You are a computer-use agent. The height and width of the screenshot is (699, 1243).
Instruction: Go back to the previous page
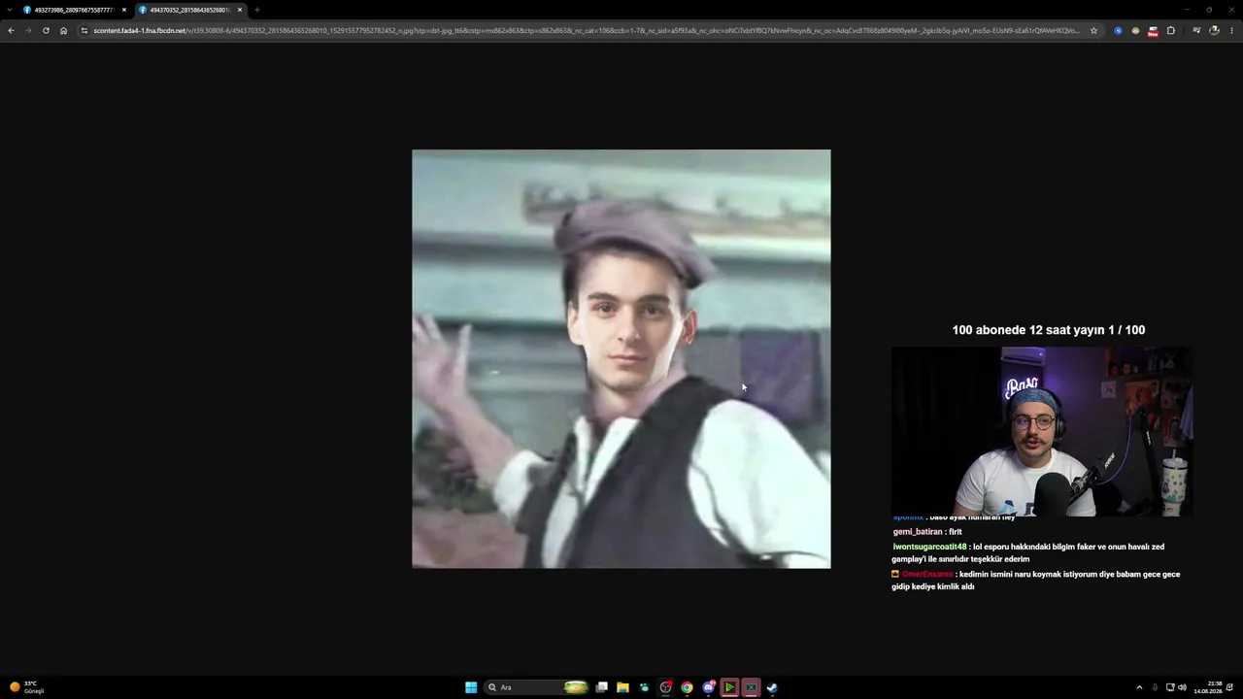11,30
